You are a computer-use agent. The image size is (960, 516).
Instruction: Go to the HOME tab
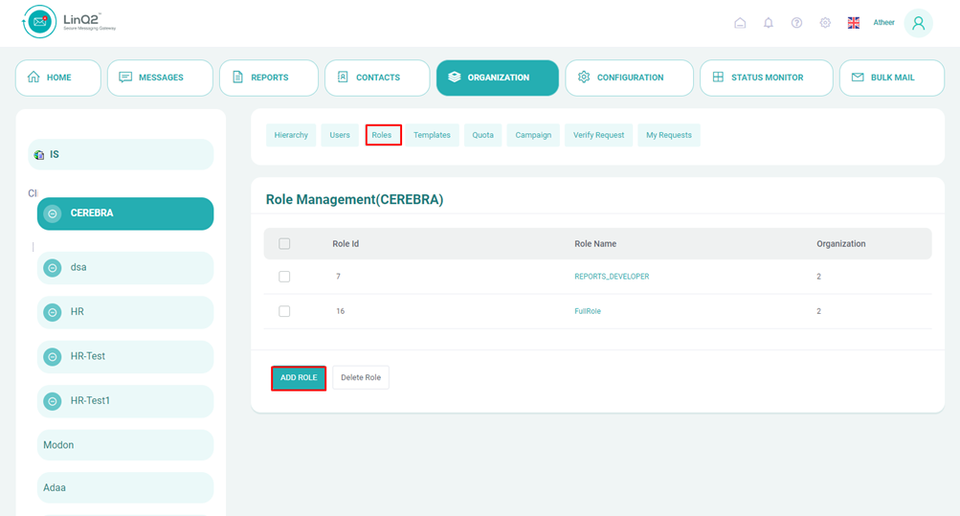tap(58, 78)
